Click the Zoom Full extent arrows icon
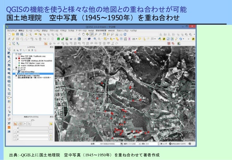Screen dimensions: 232x160 tap(104, 34)
